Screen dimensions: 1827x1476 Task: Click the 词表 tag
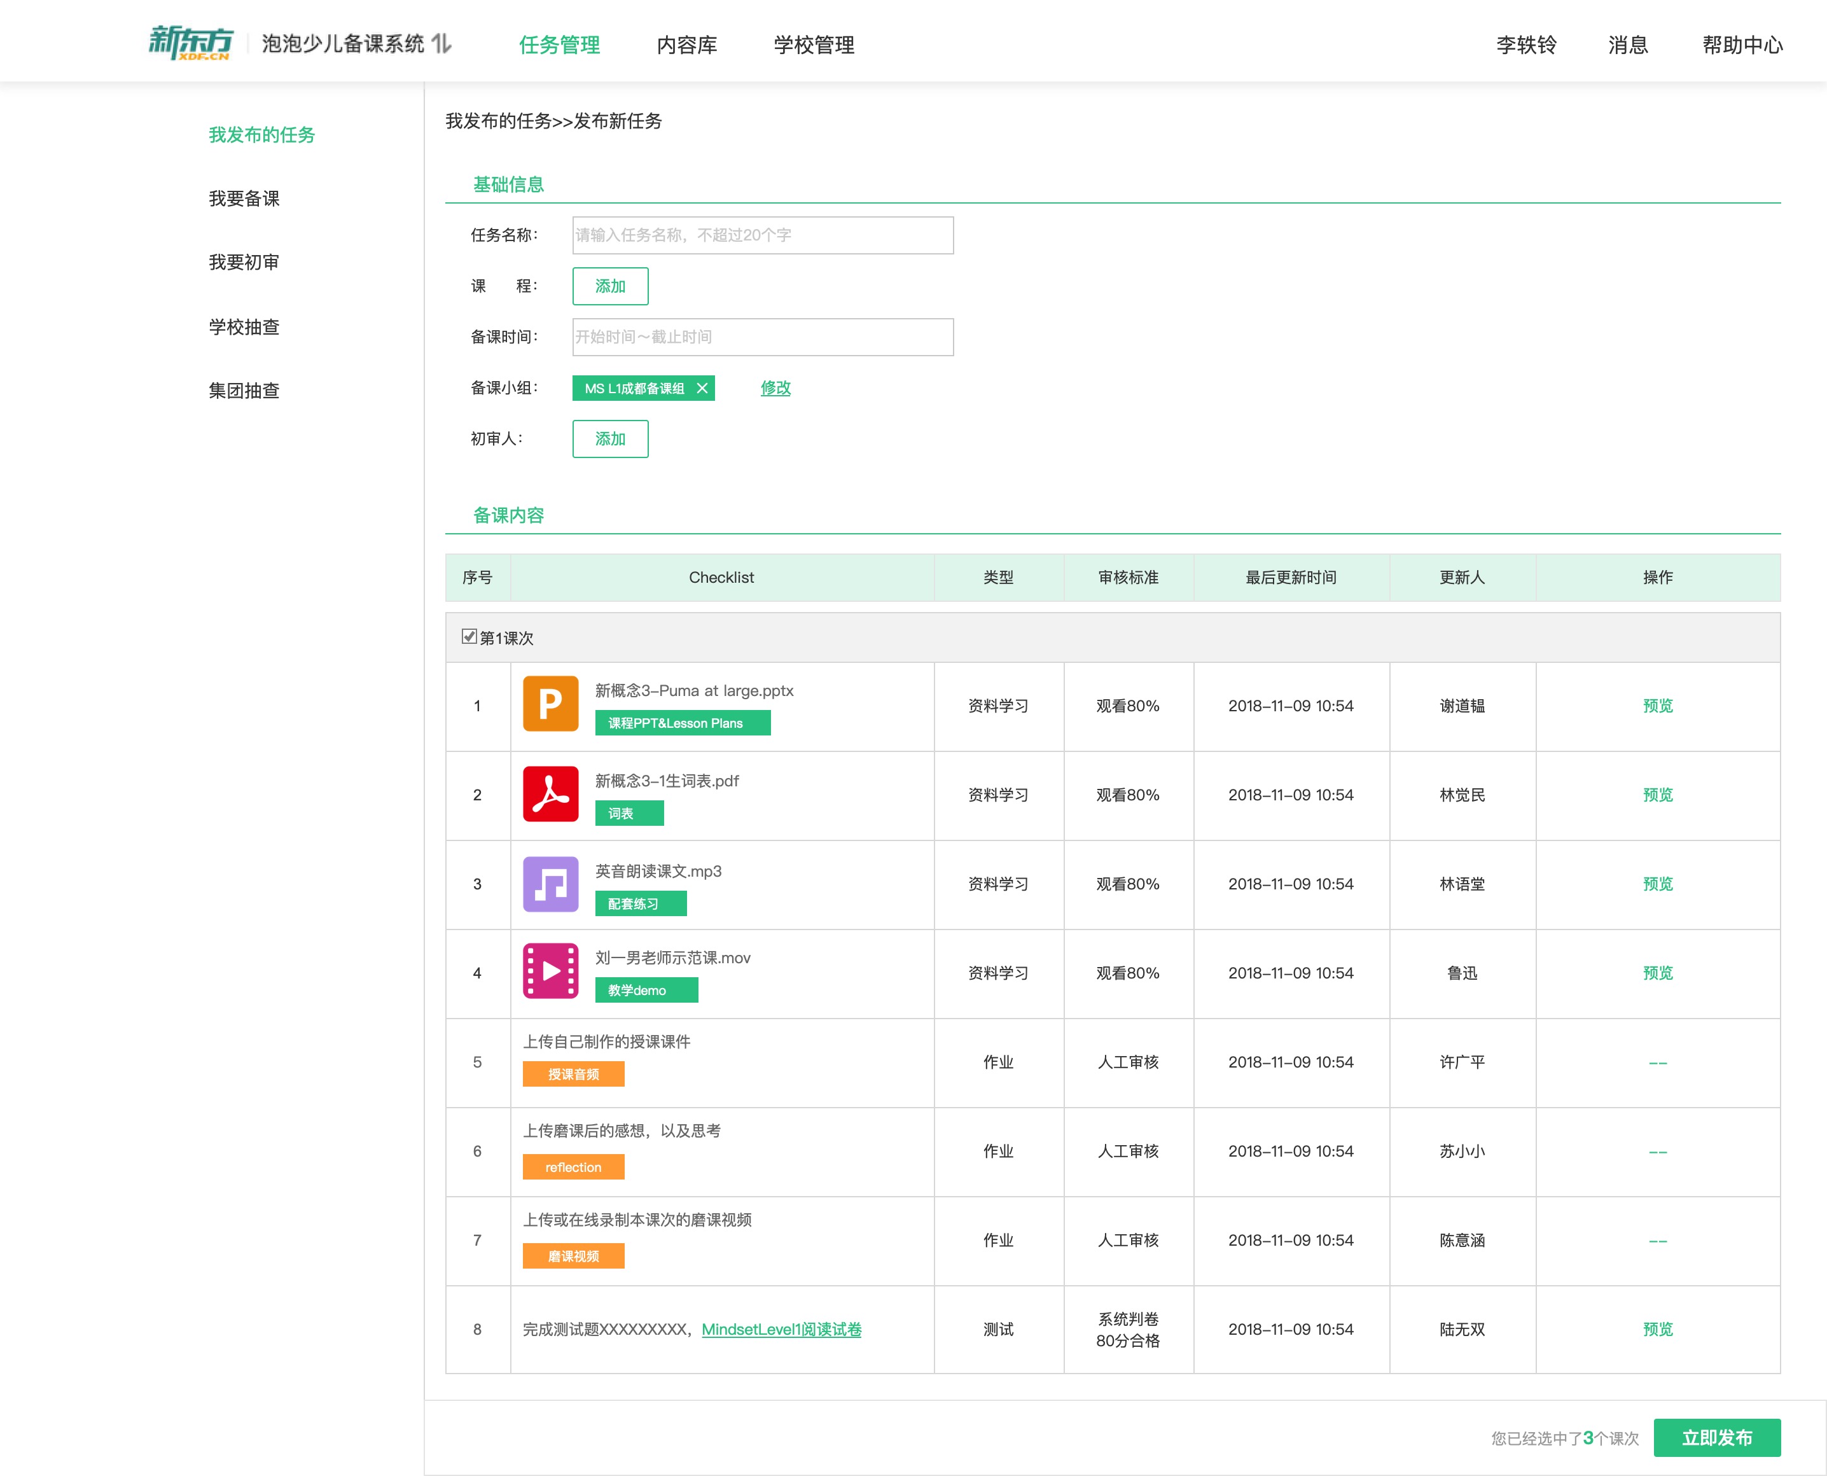coord(629,814)
